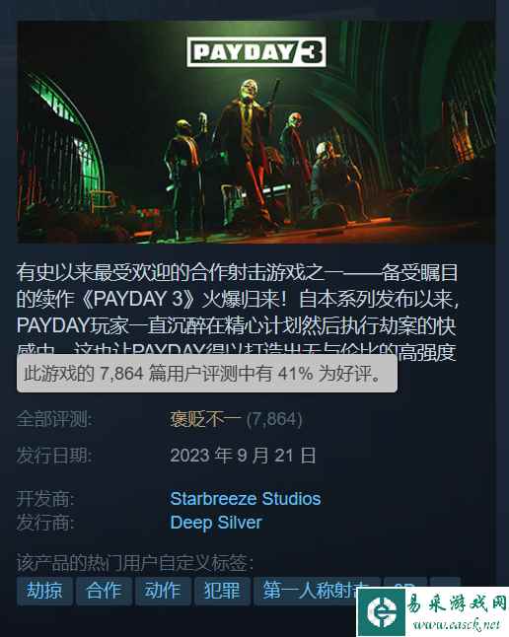Click the 易采游戏网 watermark logo icon
This screenshot has height=637, width=509.
click(x=381, y=612)
